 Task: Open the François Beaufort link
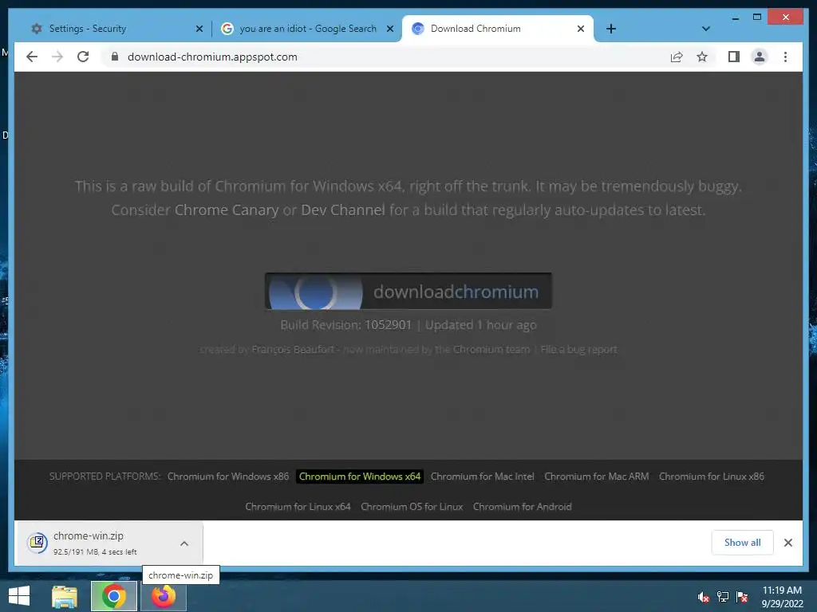tap(293, 349)
